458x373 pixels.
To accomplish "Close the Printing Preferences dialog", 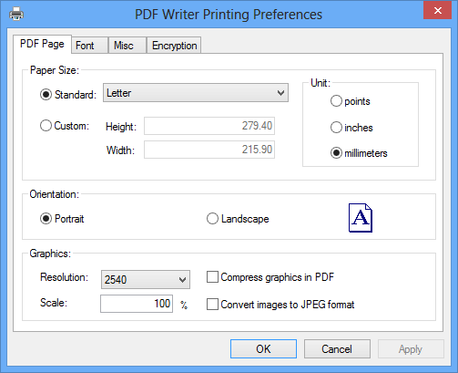I will click(x=437, y=11).
